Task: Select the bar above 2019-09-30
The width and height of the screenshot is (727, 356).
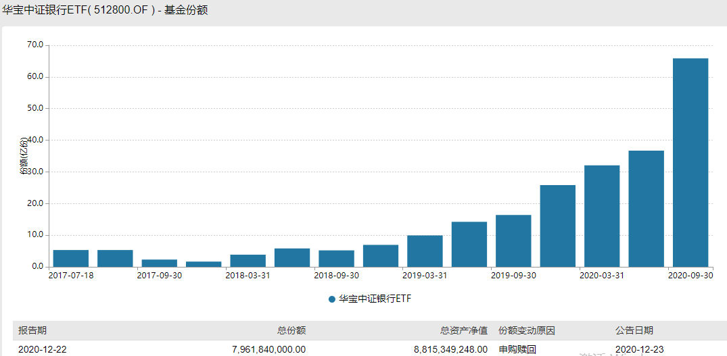Action: [x=513, y=240]
